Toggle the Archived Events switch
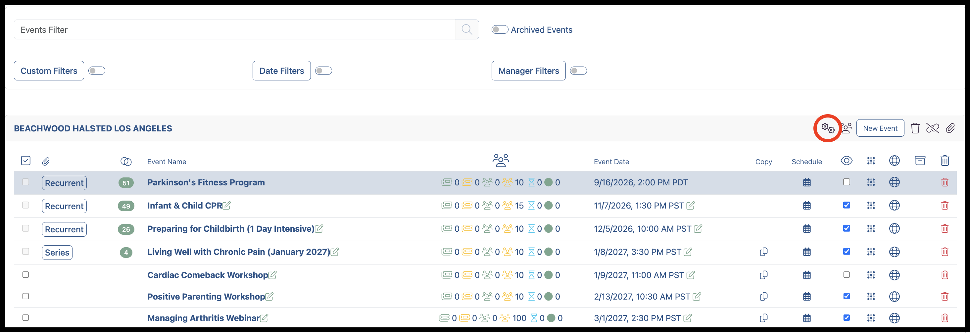Image resolution: width=970 pixels, height=333 pixels. 500,29
